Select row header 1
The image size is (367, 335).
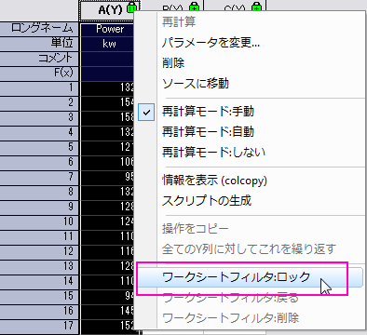40,87
